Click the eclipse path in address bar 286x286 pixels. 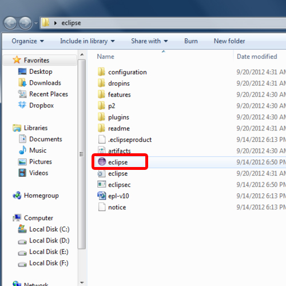tap(71, 23)
